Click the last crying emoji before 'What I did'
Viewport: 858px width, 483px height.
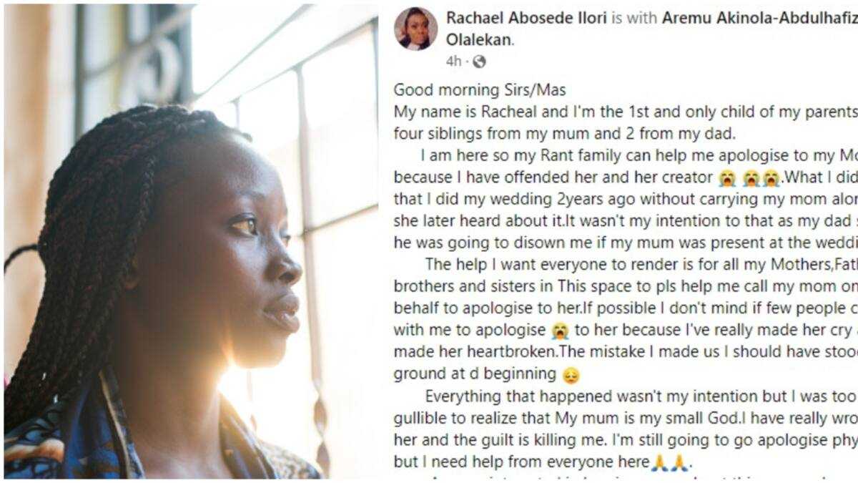point(770,180)
